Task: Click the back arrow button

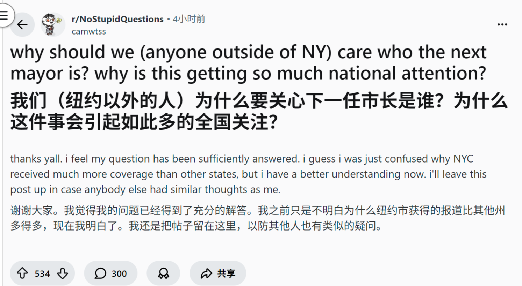Action: click(x=22, y=24)
